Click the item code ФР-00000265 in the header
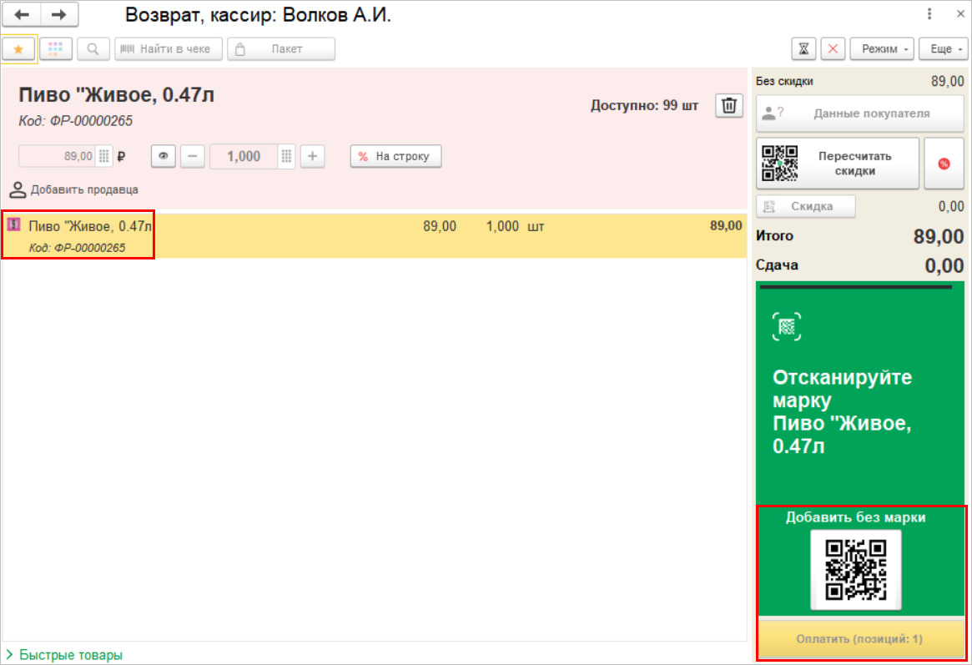The width and height of the screenshot is (972, 665). pyautogui.click(x=91, y=121)
